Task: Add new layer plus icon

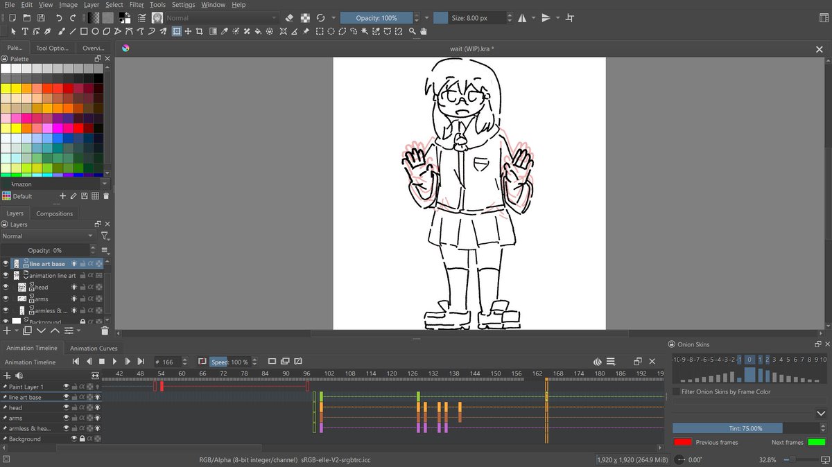Action: coord(7,331)
